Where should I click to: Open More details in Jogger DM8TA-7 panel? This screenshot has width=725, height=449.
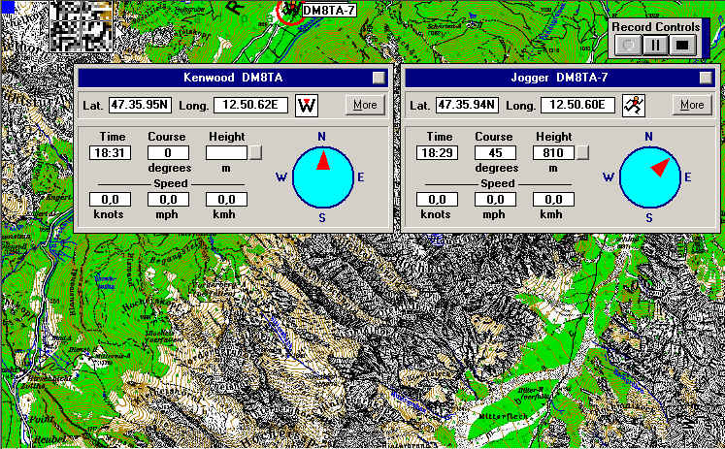[x=692, y=105]
